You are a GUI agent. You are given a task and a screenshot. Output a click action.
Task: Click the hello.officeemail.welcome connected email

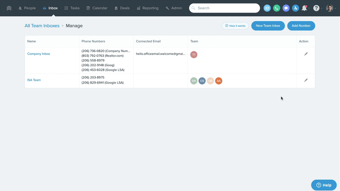(x=161, y=54)
